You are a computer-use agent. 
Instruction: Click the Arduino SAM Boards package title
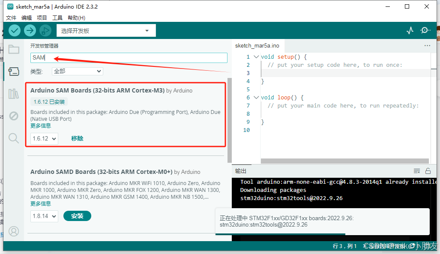coord(97,90)
